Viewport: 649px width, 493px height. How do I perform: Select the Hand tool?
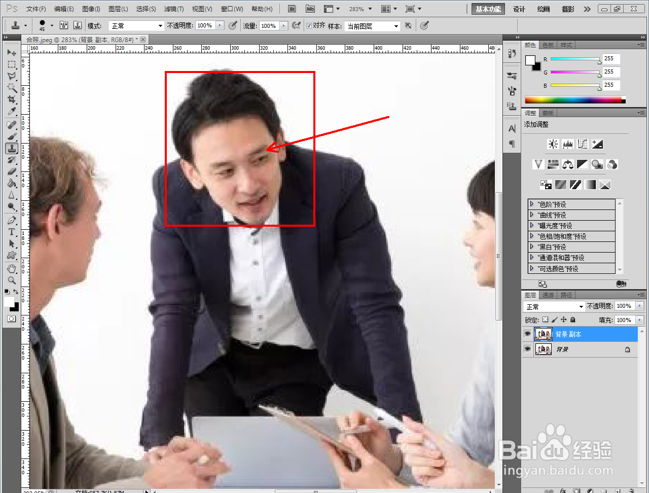click(x=12, y=268)
